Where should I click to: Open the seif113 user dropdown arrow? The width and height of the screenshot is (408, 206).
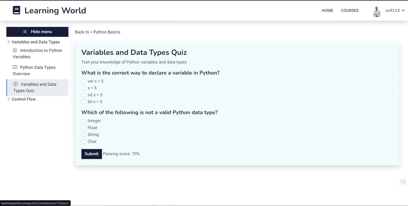pos(403,11)
